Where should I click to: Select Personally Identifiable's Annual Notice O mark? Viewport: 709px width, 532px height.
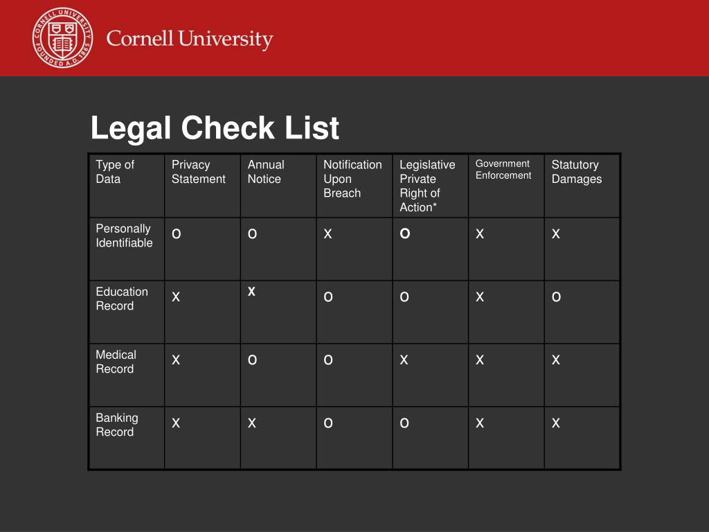point(252,234)
